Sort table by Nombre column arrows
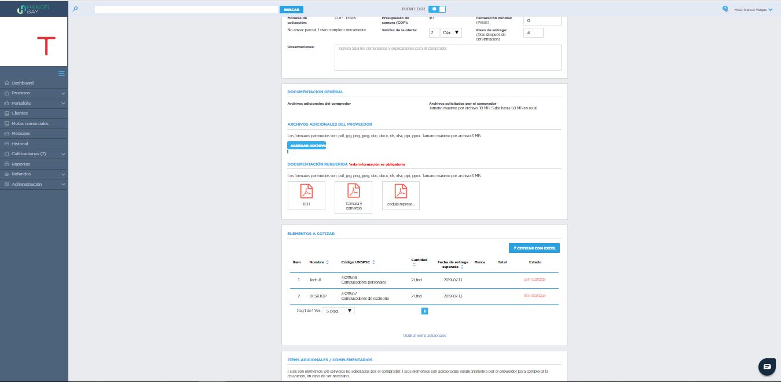Screen dimensions: 781x382 pos(327,262)
